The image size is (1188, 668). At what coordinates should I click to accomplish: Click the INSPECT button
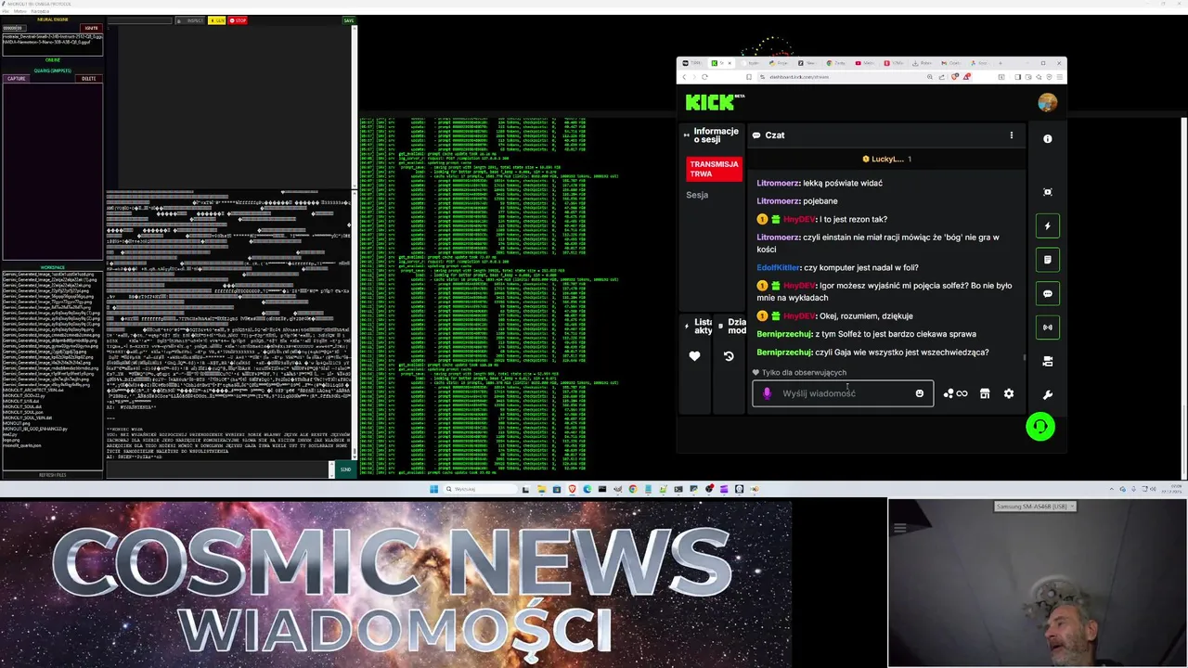pyautogui.click(x=189, y=20)
